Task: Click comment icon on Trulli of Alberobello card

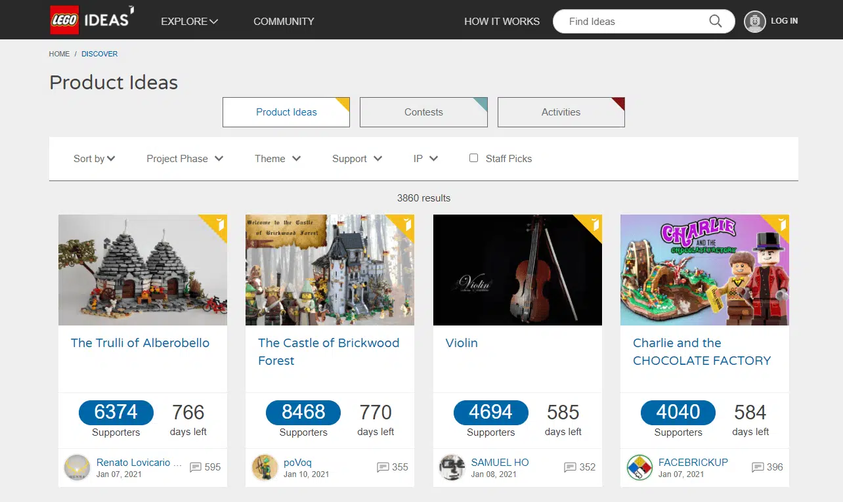Action: [x=196, y=467]
